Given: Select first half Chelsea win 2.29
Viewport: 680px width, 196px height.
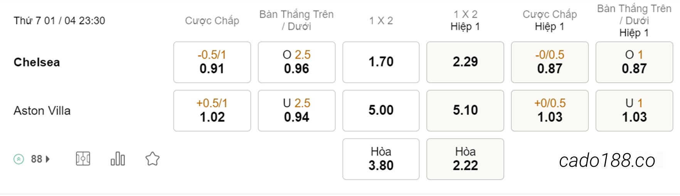Looking at the screenshot, I should [465, 62].
